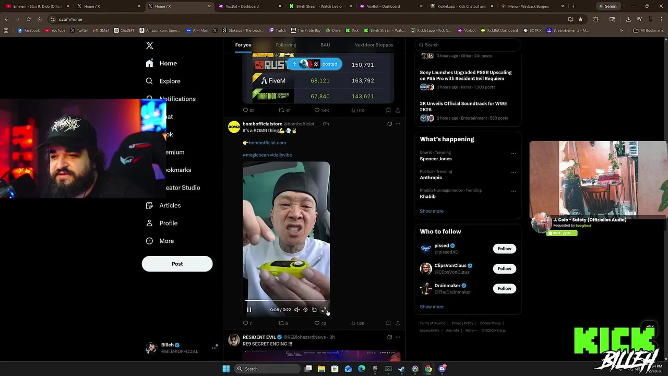Open the Windows Start button
This screenshot has width=668, height=376.
tap(226, 369)
